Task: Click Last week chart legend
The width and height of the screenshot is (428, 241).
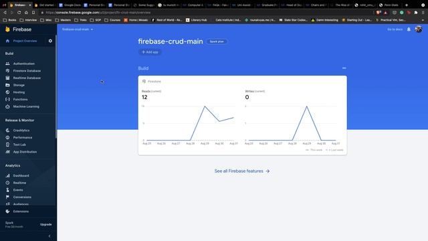Action: (x=334, y=150)
